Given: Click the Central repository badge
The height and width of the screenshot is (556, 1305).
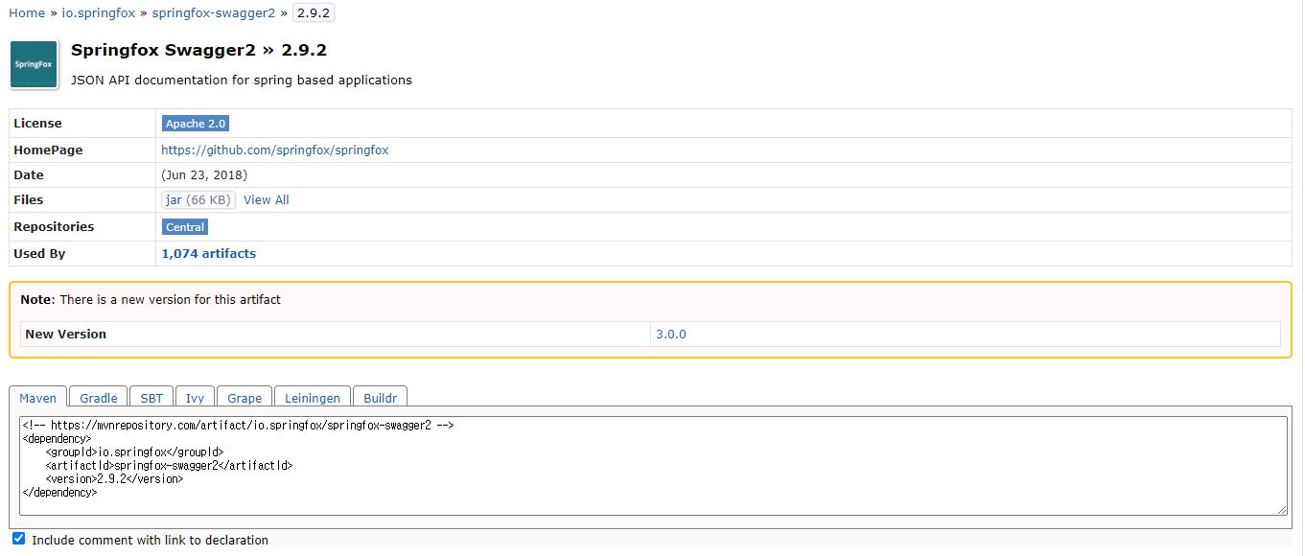Looking at the screenshot, I should pos(185,227).
